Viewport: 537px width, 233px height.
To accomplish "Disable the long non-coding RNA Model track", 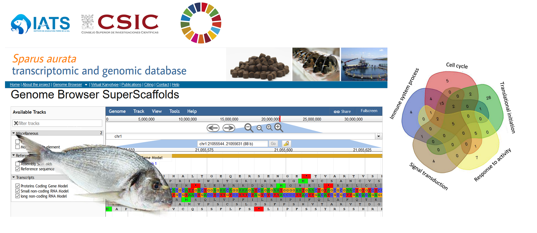I will click(x=18, y=196).
